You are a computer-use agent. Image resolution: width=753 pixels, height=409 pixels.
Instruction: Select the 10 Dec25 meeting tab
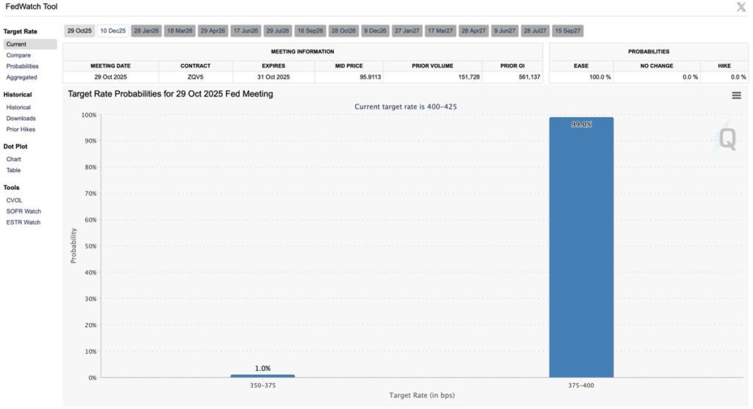(113, 31)
